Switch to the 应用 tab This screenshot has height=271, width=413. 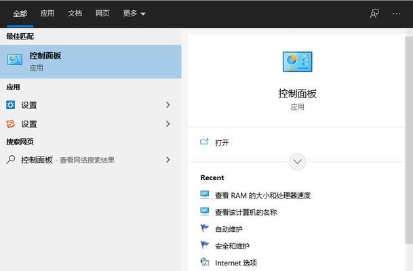click(47, 13)
